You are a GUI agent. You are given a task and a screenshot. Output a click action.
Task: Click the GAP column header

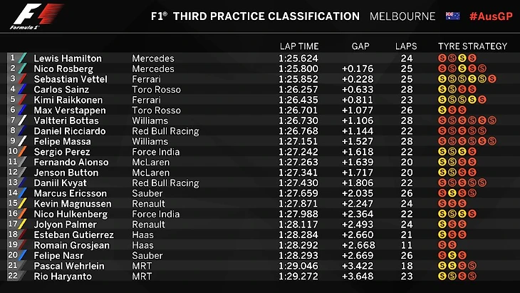coord(360,46)
